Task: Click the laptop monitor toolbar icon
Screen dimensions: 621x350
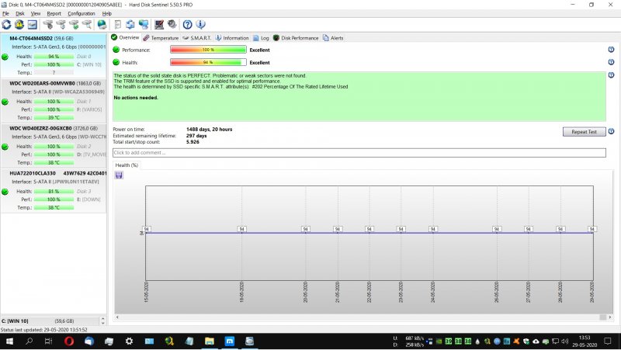Action: pyautogui.click(x=159, y=25)
